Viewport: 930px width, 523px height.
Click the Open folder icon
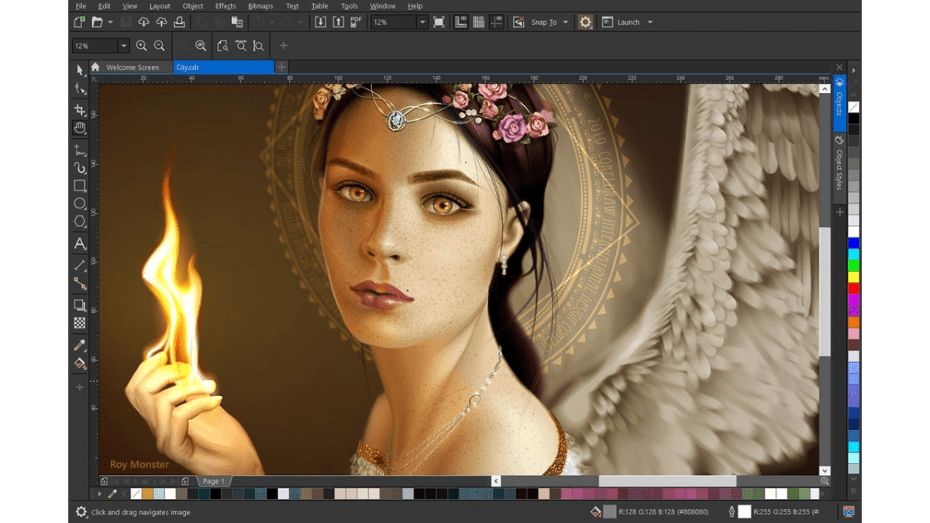pyautogui.click(x=98, y=22)
